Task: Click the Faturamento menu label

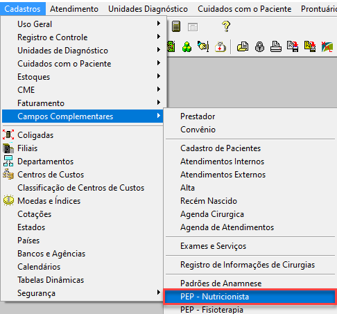Action: tap(41, 103)
